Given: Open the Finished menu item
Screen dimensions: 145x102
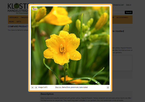Looking at the screenshot, I should tap(24, 17).
